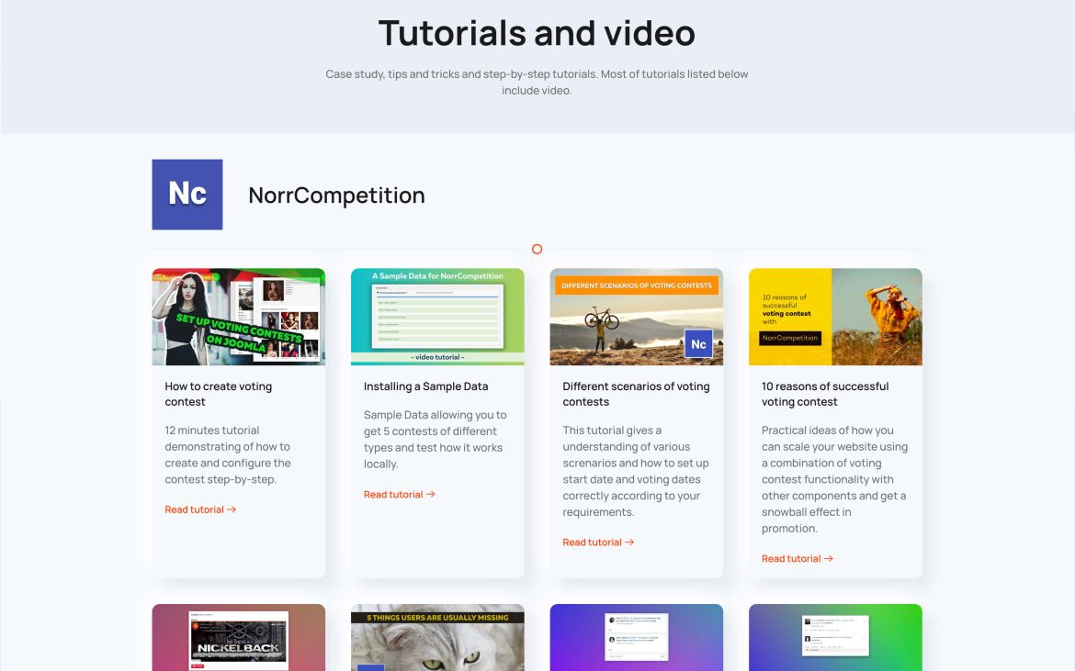Open the NorrCompetition section heading
Image resolution: width=1075 pixels, height=671 pixels.
(336, 196)
